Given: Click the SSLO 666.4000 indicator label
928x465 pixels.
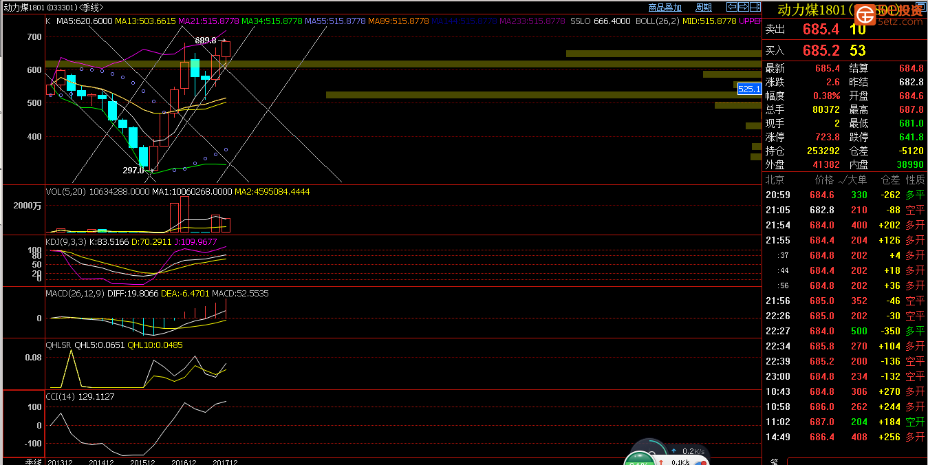Looking at the screenshot, I should (600, 21).
